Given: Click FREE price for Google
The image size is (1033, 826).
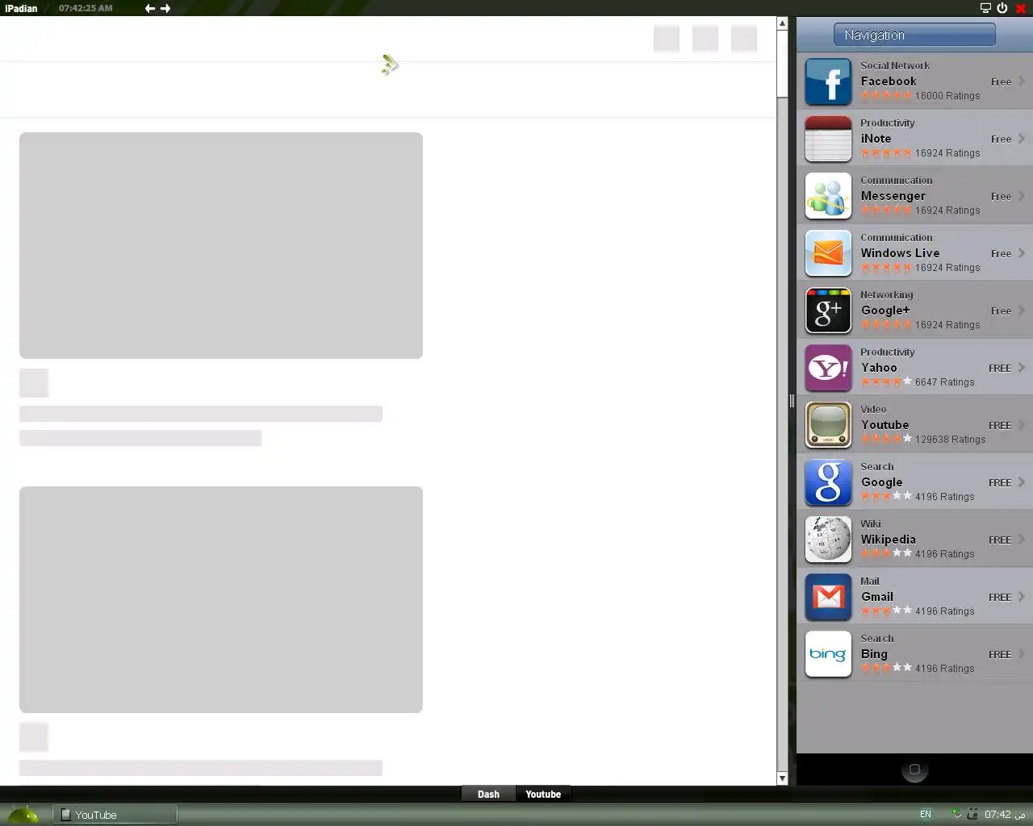Looking at the screenshot, I should coord(1000,483).
